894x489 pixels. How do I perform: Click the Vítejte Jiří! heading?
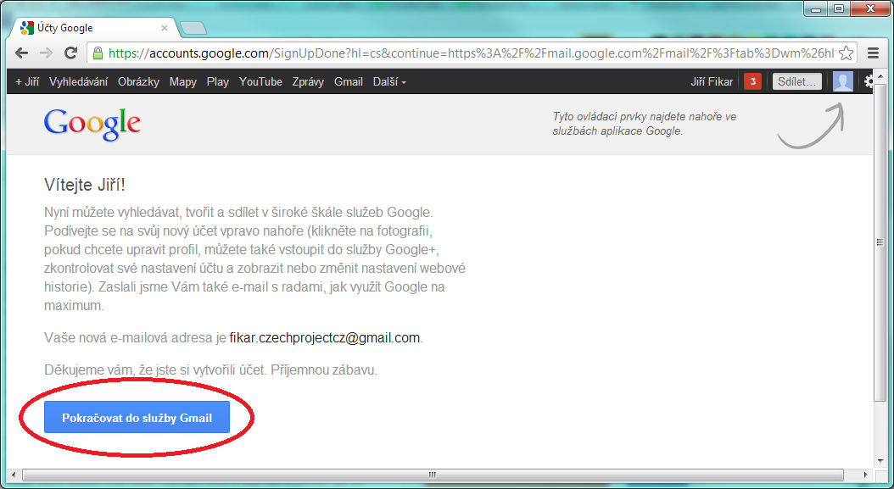click(84, 185)
